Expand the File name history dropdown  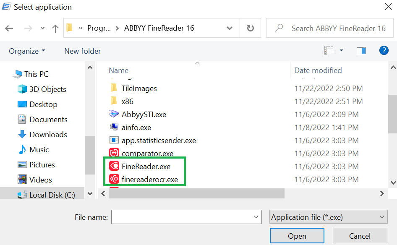coord(256,217)
